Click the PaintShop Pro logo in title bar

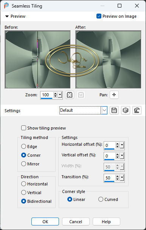coord(6,6)
